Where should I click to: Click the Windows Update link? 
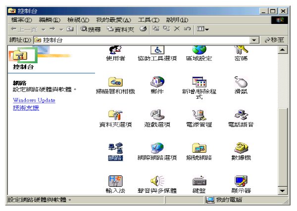[34, 100]
